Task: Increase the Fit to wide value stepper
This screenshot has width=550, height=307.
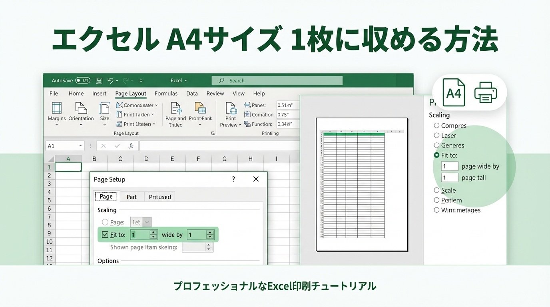Action: (x=153, y=233)
